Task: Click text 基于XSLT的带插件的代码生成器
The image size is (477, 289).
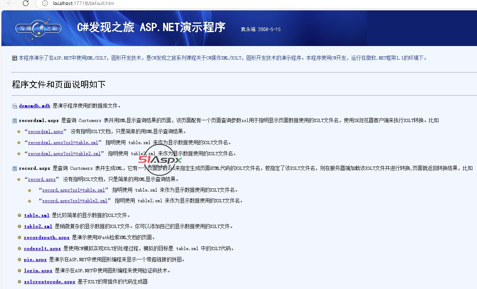Action: pos(113,282)
